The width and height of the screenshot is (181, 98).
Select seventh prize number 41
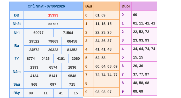pyautogui.click(x=61, y=93)
